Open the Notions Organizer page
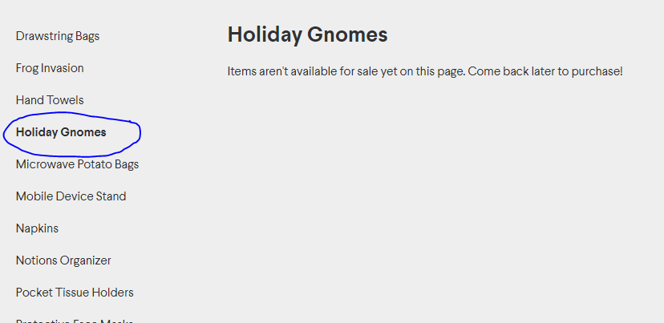Screen dimensions: 664x323 (x=63, y=260)
